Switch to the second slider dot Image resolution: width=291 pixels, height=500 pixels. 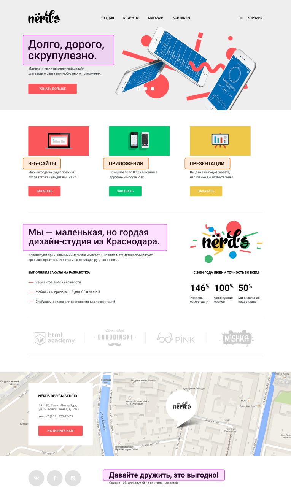pos(145,89)
